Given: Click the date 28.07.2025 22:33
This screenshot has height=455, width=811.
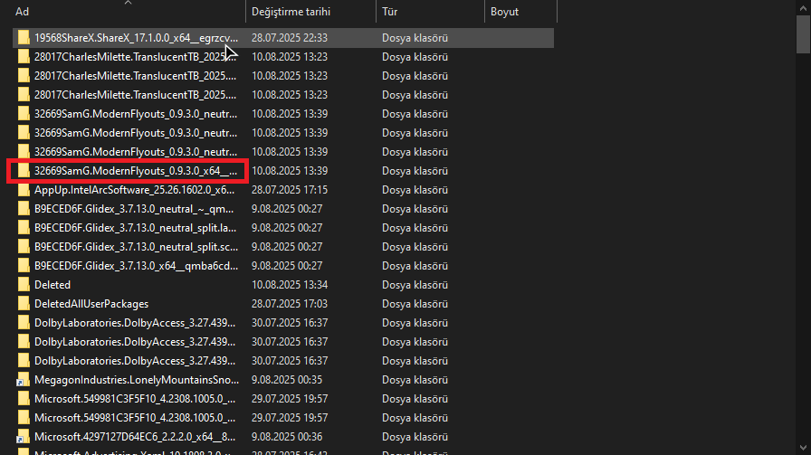Looking at the screenshot, I should click(290, 38).
